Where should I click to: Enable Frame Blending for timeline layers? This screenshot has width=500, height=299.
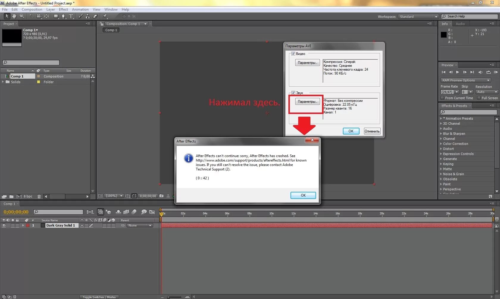(126, 212)
